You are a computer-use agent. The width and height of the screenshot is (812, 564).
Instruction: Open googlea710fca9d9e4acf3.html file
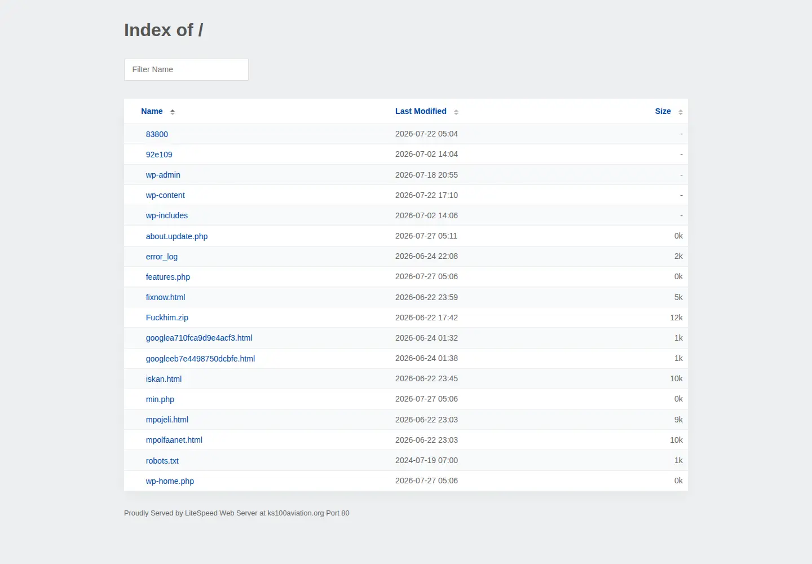pyautogui.click(x=199, y=338)
